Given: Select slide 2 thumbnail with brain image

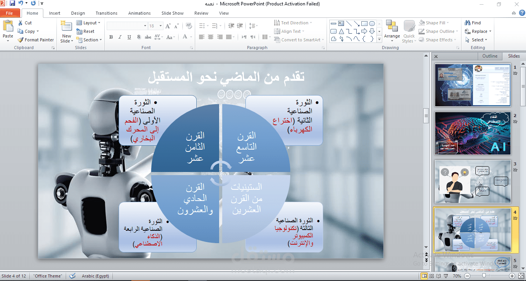Looking at the screenshot, I should 473,133.
